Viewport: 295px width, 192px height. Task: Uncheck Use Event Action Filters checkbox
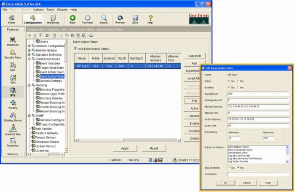(75, 49)
